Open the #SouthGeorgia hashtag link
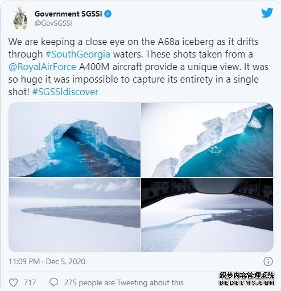Viewport: 281px width, 291px height. (78, 54)
